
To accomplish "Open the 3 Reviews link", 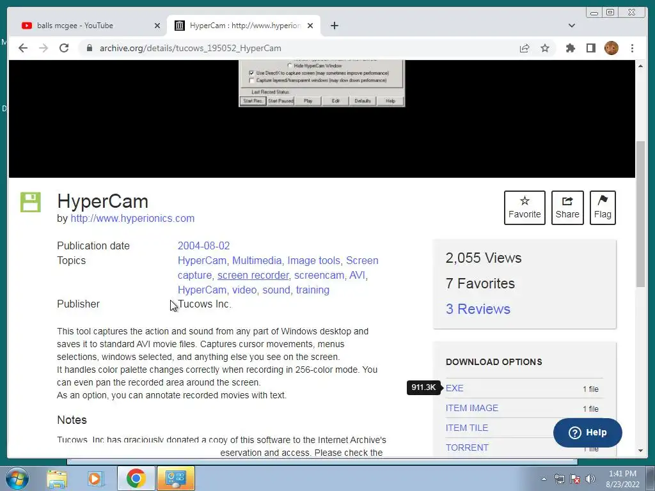I will coord(478,309).
